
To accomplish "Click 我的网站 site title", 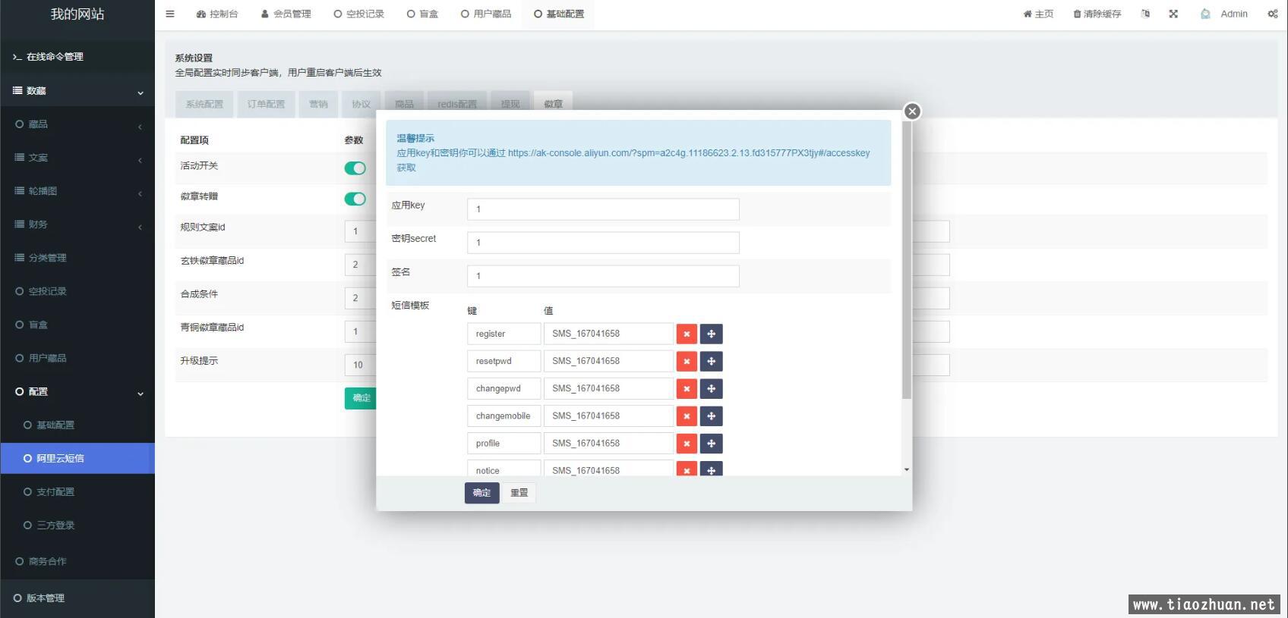I will click(77, 14).
